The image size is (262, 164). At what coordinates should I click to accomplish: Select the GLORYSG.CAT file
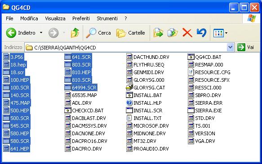coord(146,88)
